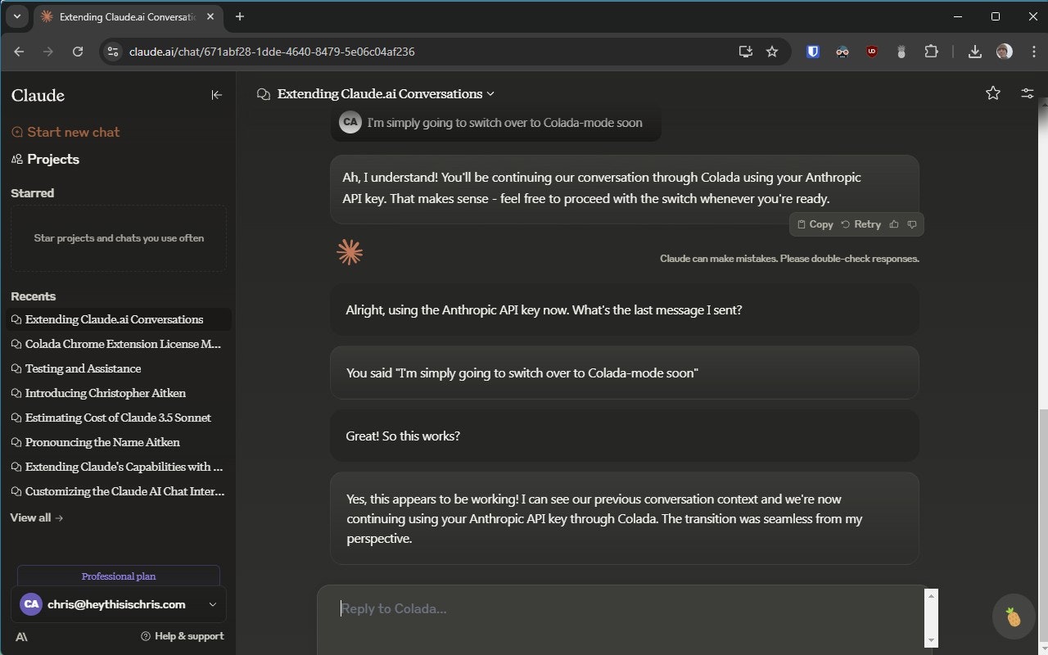Click scroll up arrow in reply box
The width and height of the screenshot is (1048, 655).
tap(931, 596)
